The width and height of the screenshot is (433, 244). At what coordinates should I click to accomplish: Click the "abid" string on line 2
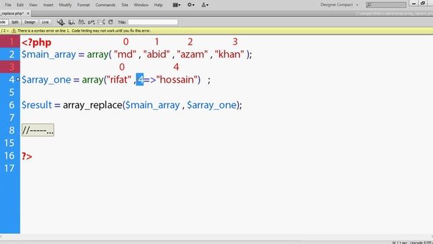click(x=156, y=54)
